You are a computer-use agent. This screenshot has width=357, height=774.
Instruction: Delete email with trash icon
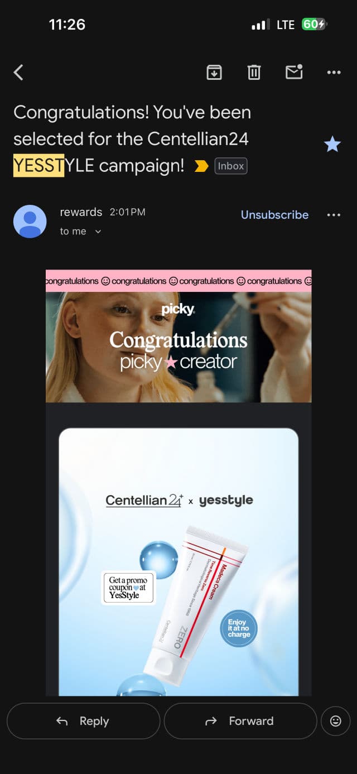click(x=254, y=73)
